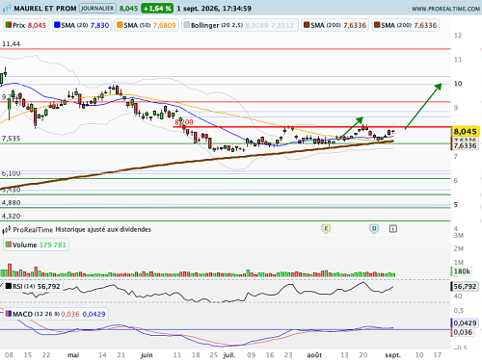
Task: Click the info event marker icon
Action: 393,229
